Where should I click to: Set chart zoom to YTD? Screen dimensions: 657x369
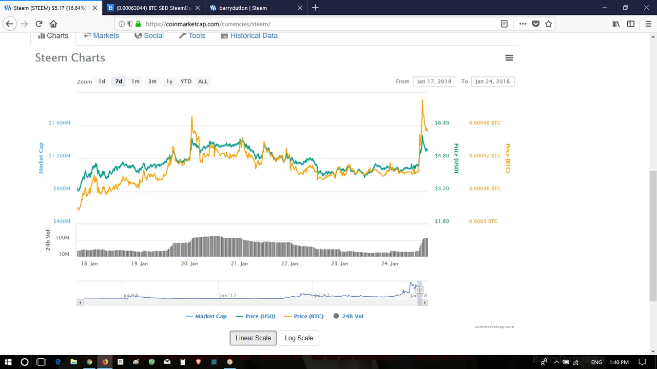[186, 81]
